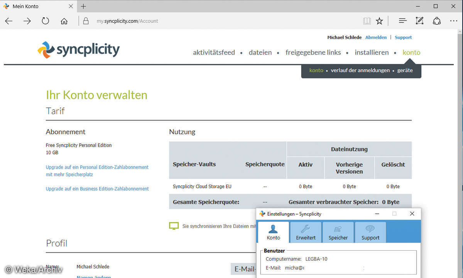This screenshot has width=463, height=278.
Task: Click the Abmelden link
Action: pyautogui.click(x=376, y=37)
